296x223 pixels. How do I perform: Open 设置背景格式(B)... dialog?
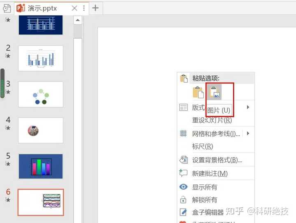pos(217,160)
